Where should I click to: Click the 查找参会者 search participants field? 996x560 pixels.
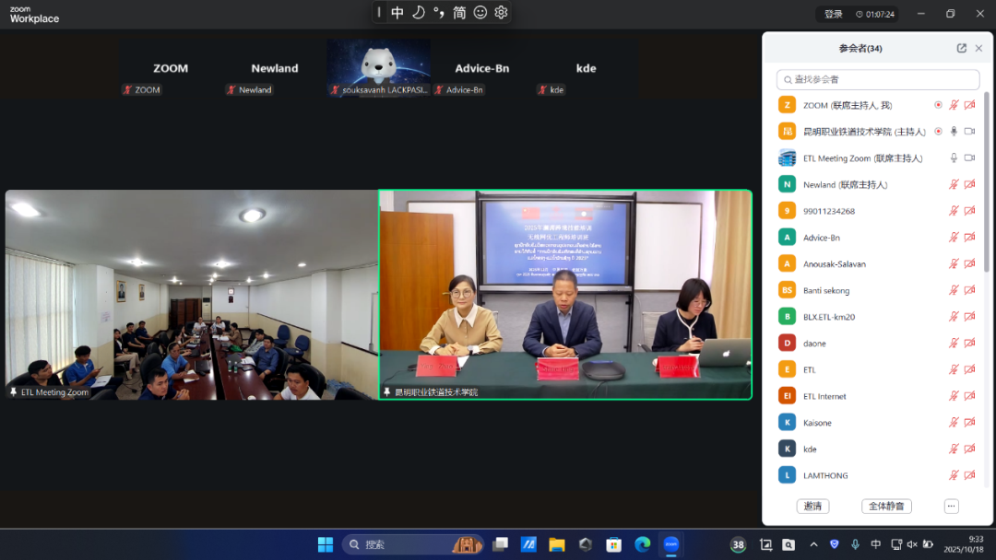coord(878,80)
